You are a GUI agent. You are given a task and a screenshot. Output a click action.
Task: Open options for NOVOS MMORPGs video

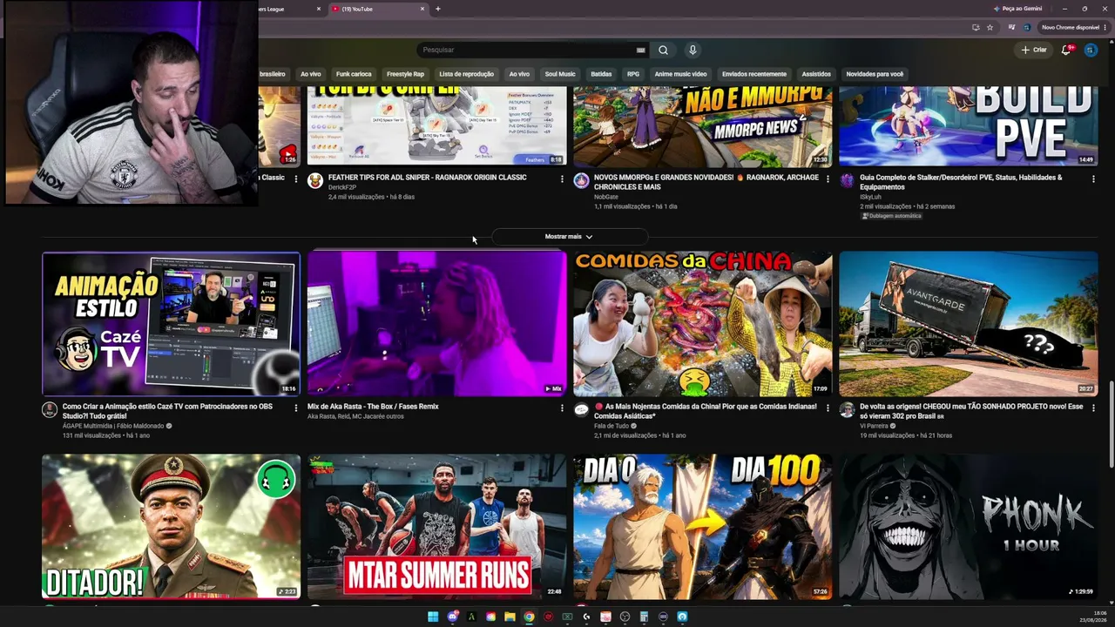point(828,179)
